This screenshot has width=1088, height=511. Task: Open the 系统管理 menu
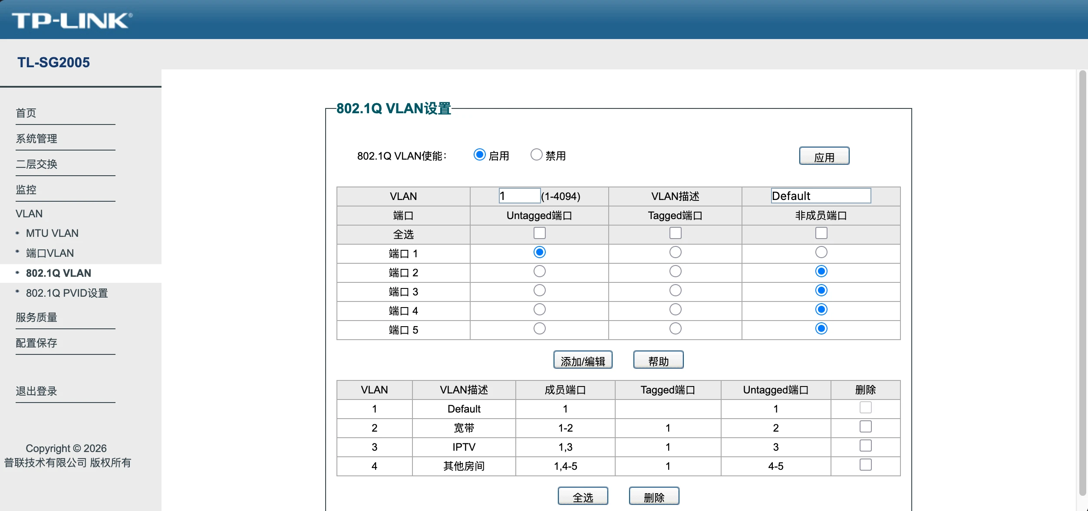36,139
